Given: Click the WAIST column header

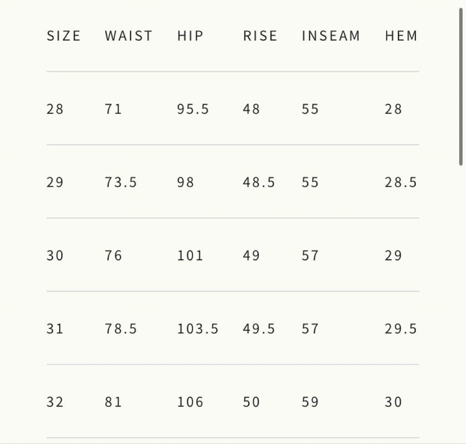Looking at the screenshot, I should click(x=129, y=36).
